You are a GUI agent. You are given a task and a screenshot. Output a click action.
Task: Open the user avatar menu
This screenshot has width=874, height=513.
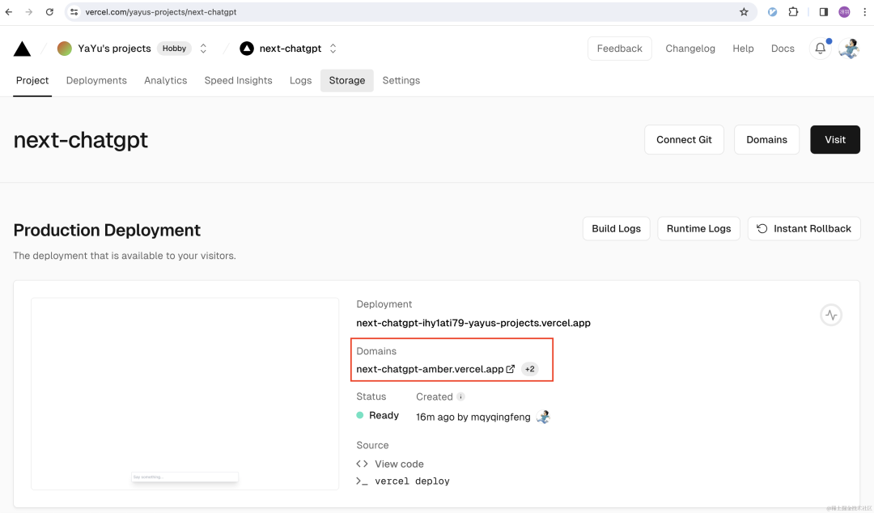pos(849,49)
